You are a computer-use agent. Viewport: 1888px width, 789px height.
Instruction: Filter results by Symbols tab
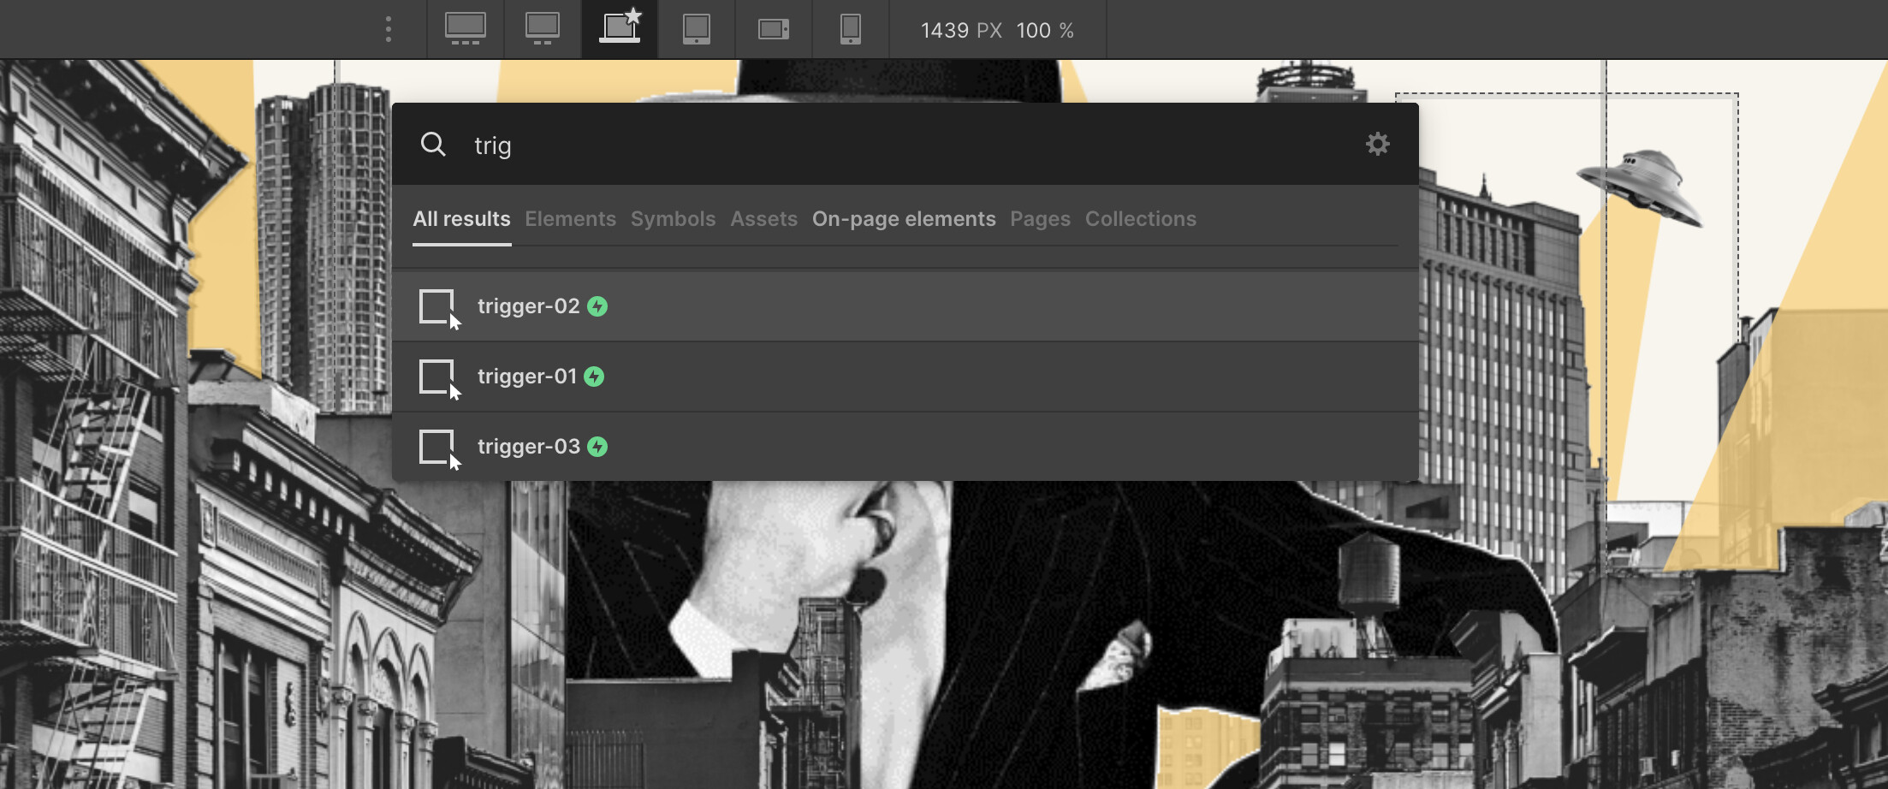point(673,219)
